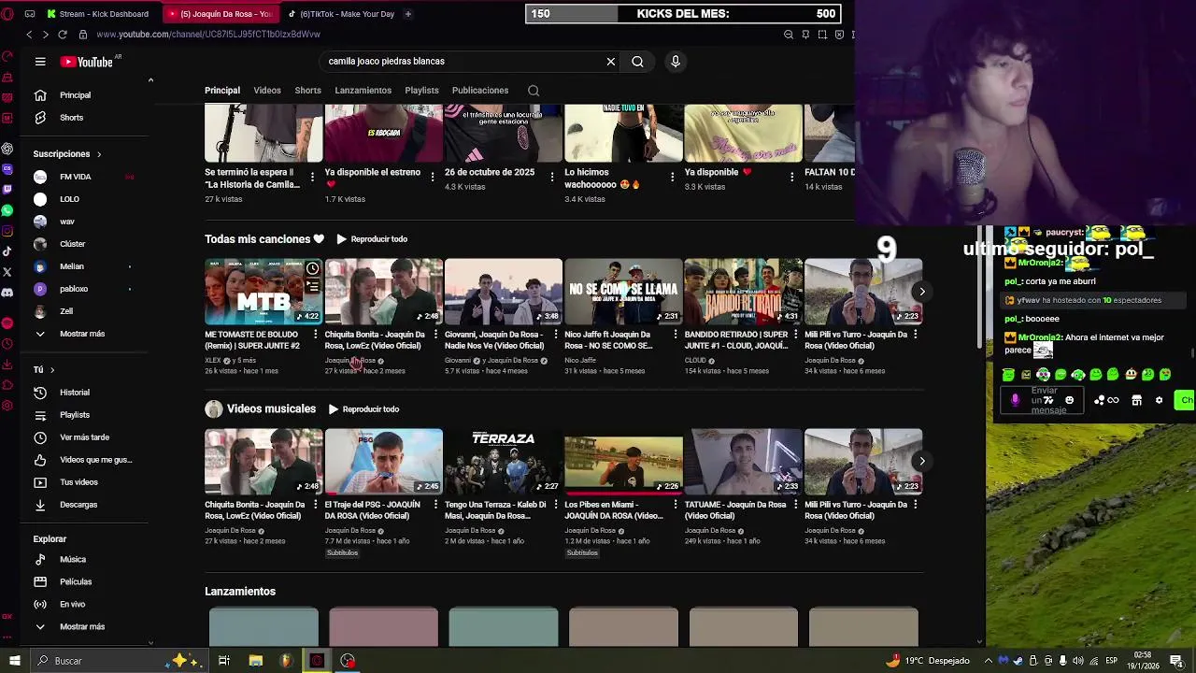This screenshot has width=1196, height=673.
Task: Click purple microphone icon in Kick chat
Action: (1016, 400)
